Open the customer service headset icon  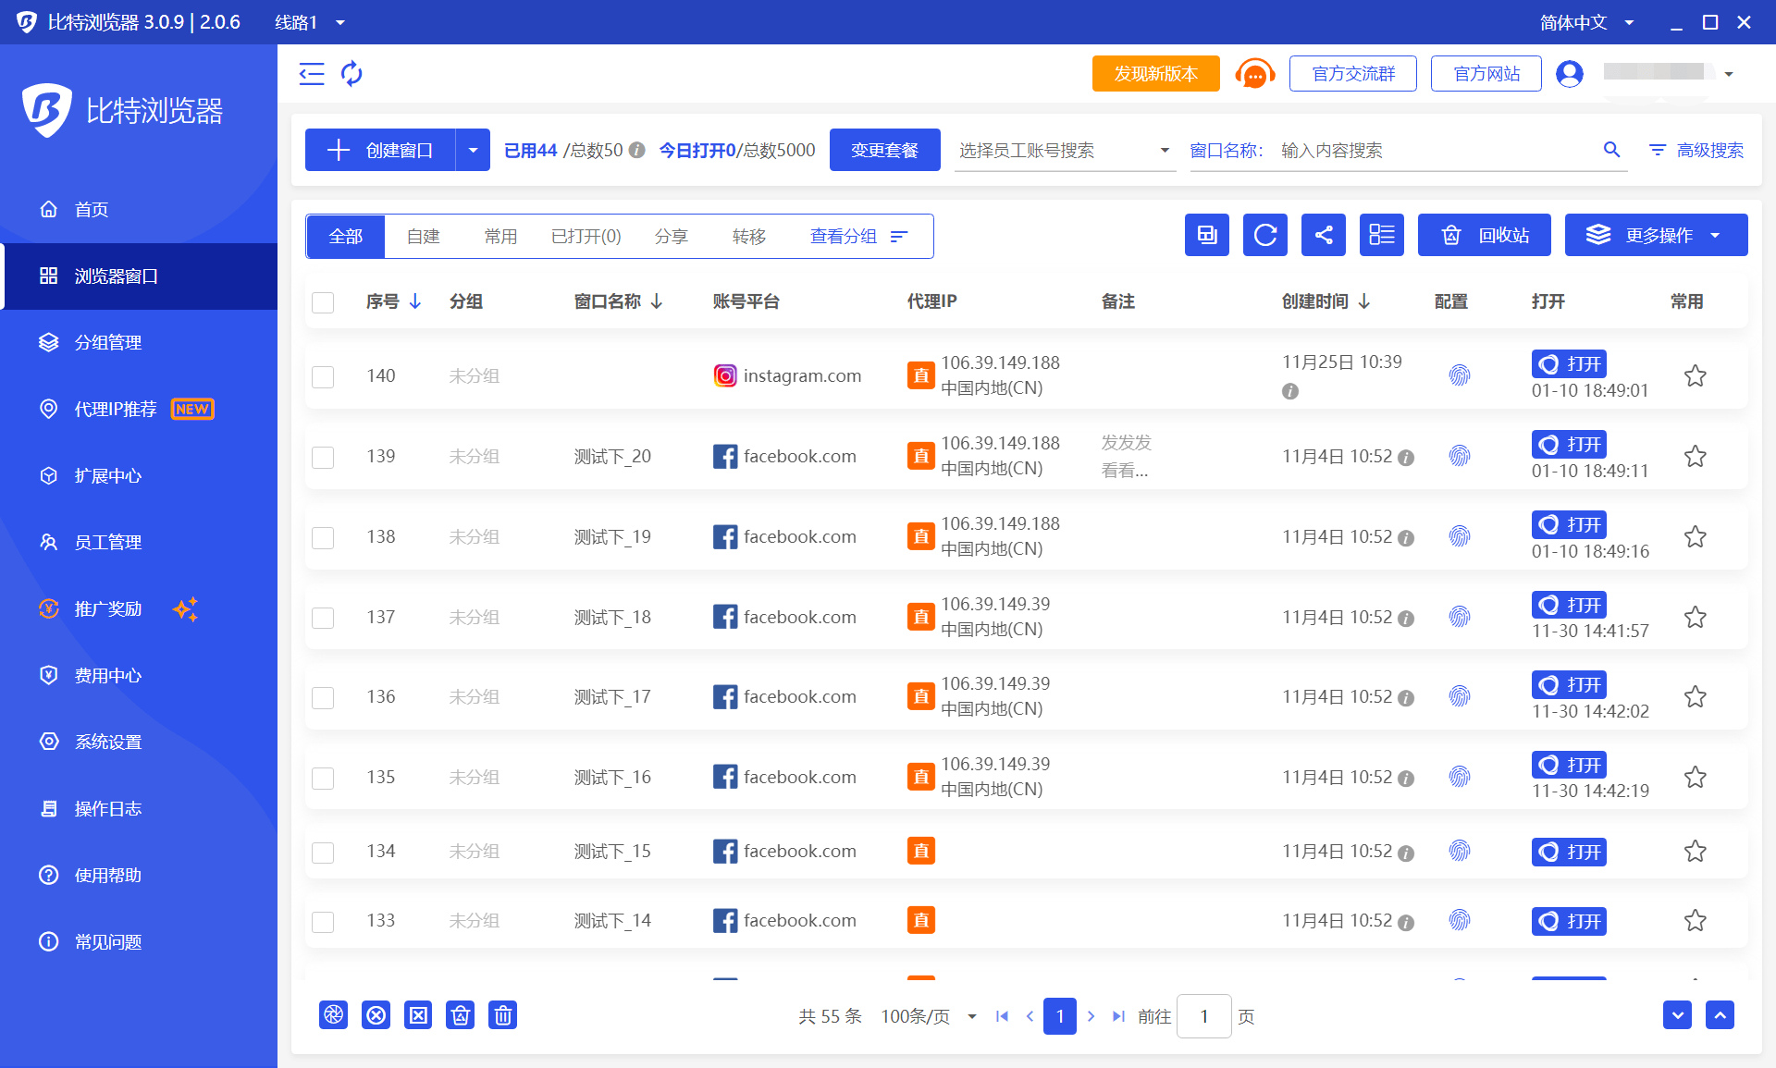coord(1254,73)
